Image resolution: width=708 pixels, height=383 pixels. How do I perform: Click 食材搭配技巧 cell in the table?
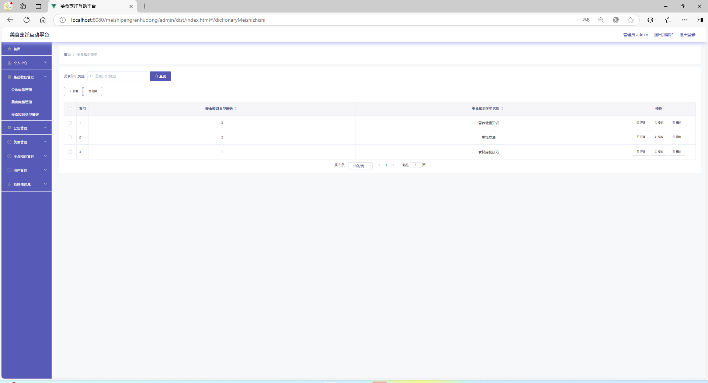coord(489,152)
